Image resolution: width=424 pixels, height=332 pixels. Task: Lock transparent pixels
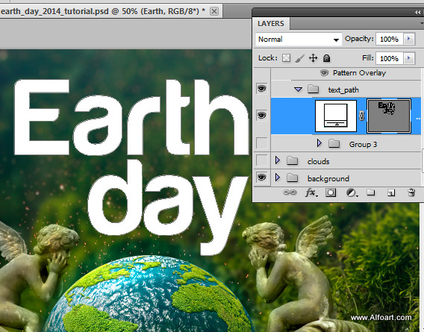pos(286,58)
